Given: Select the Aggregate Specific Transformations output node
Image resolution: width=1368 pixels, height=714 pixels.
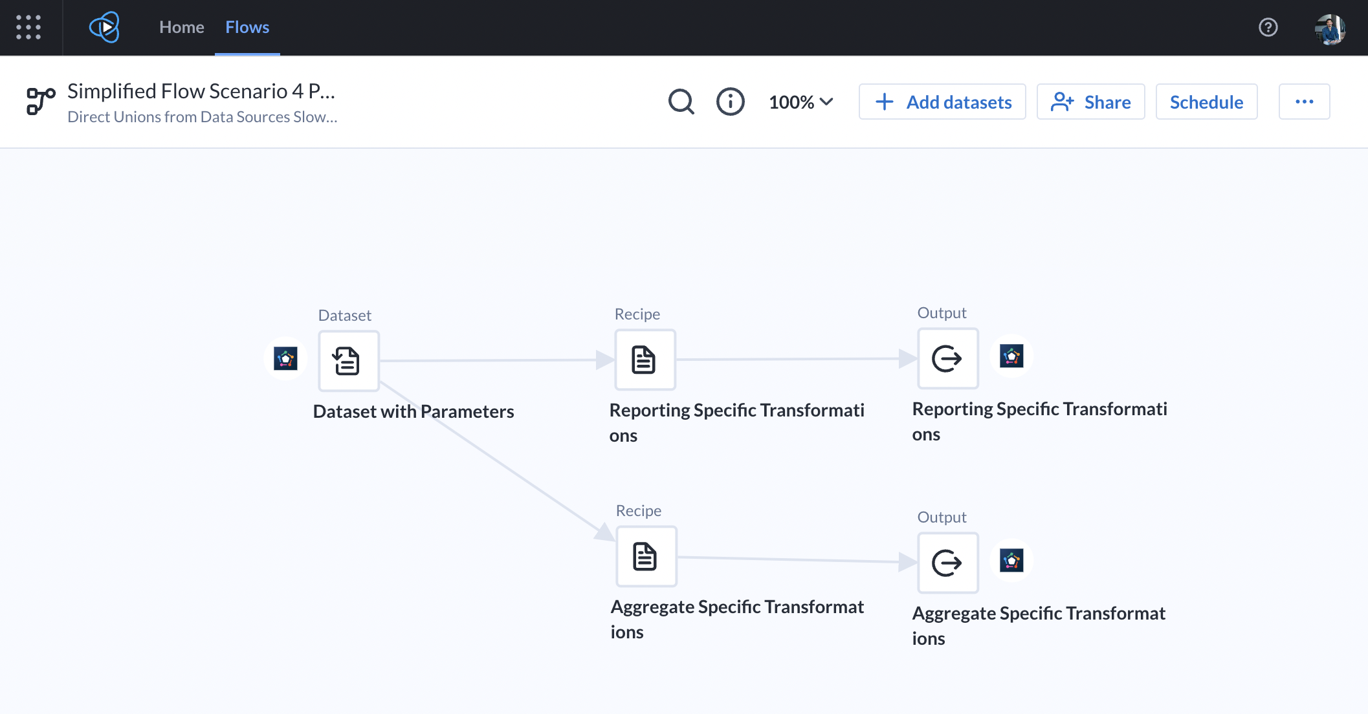Looking at the screenshot, I should click(947, 563).
